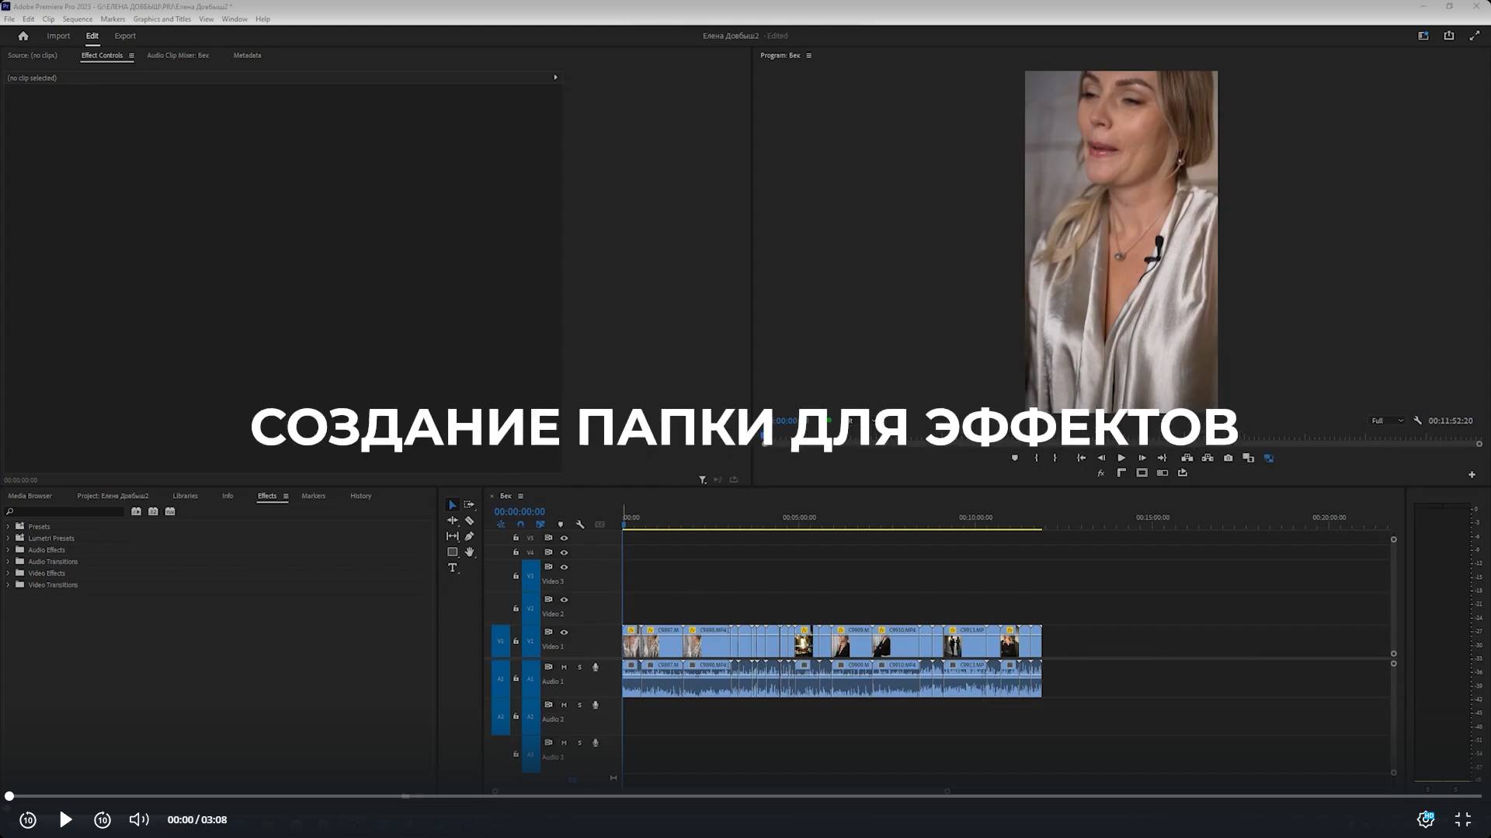
Task: Mute the Audio 1 track
Action: coord(565,667)
